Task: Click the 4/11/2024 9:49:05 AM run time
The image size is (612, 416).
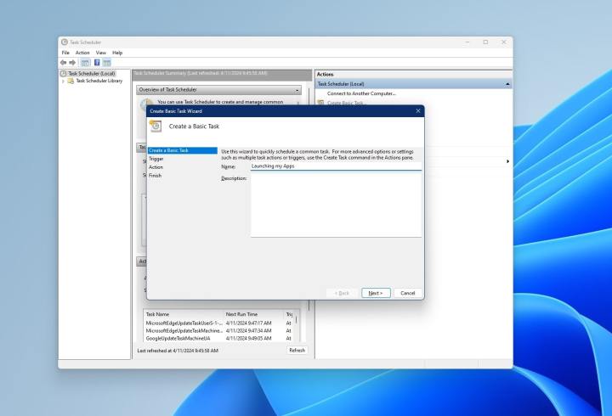Action: [248, 339]
